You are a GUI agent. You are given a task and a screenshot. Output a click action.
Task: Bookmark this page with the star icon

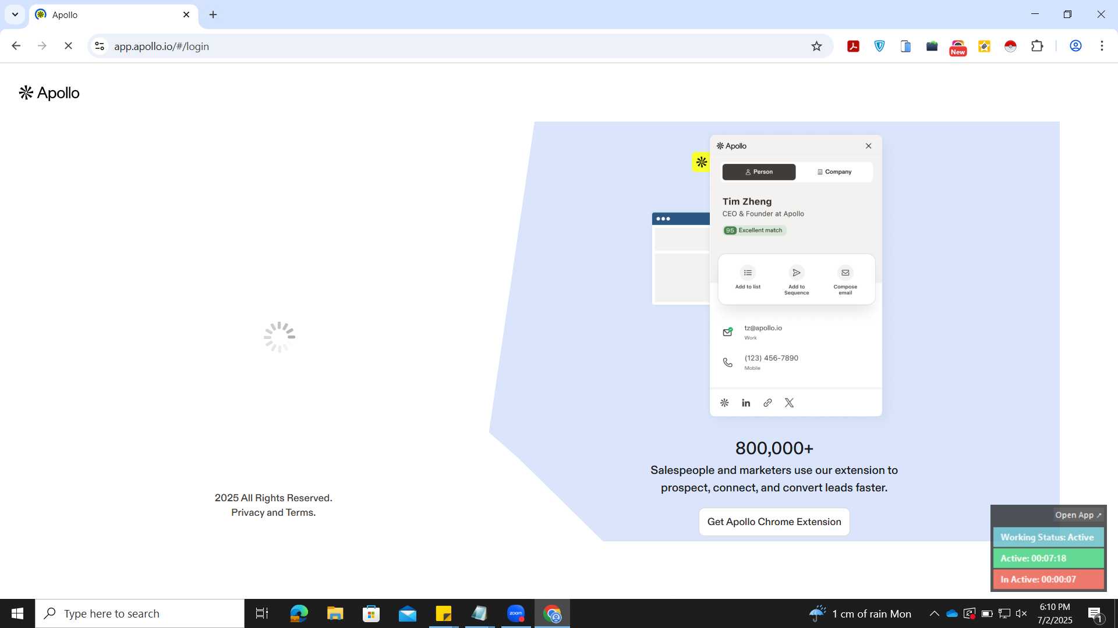816,46
